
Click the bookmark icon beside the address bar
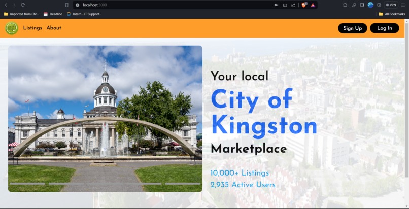click(x=67, y=5)
